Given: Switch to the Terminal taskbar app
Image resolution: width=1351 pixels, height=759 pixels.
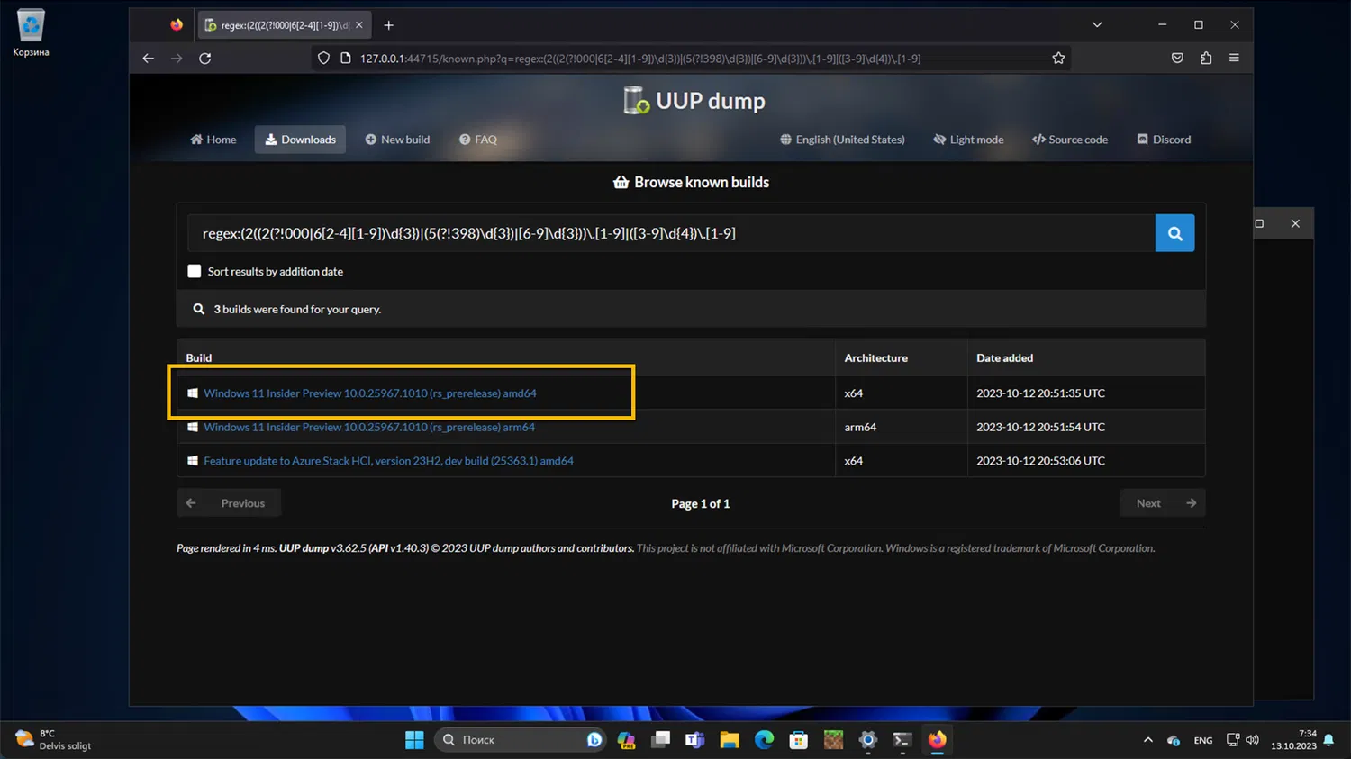Looking at the screenshot, I should click(x=902, y=740).
